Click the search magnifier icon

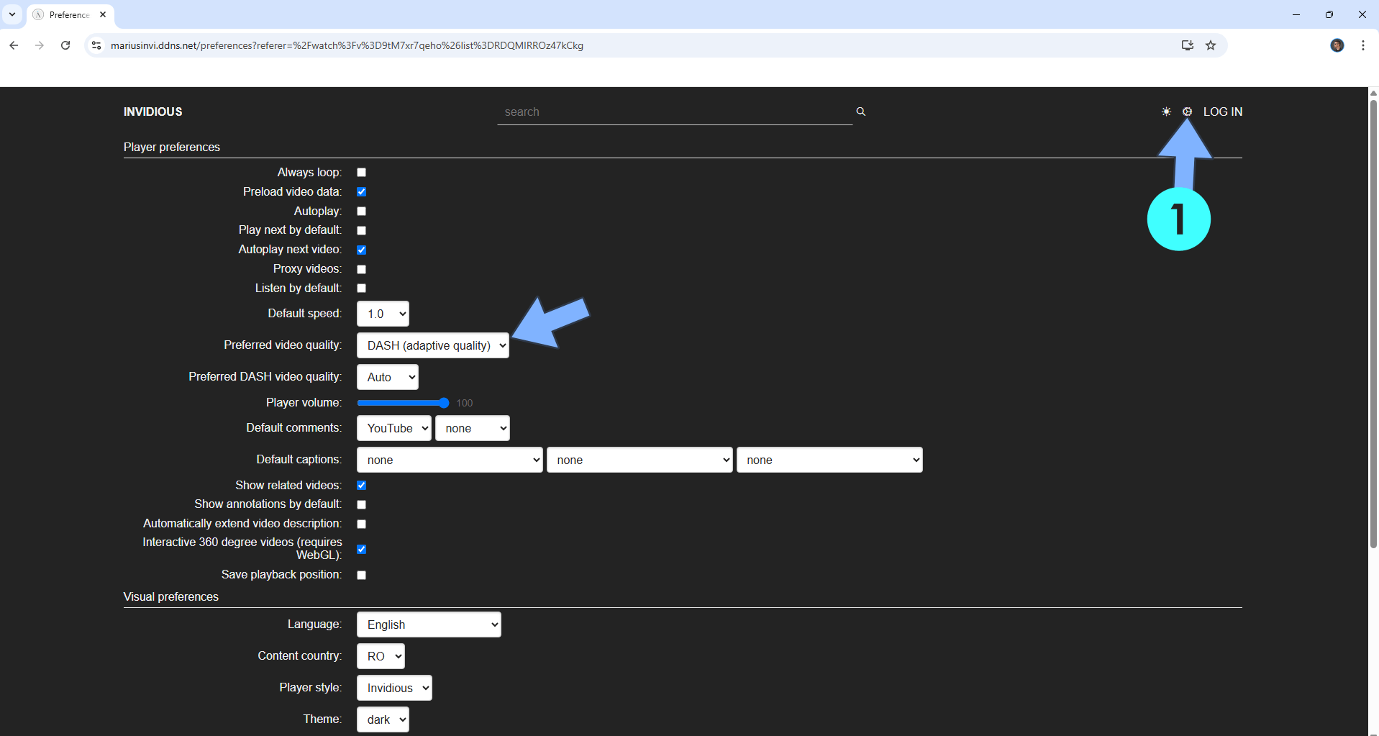[860, 112]
